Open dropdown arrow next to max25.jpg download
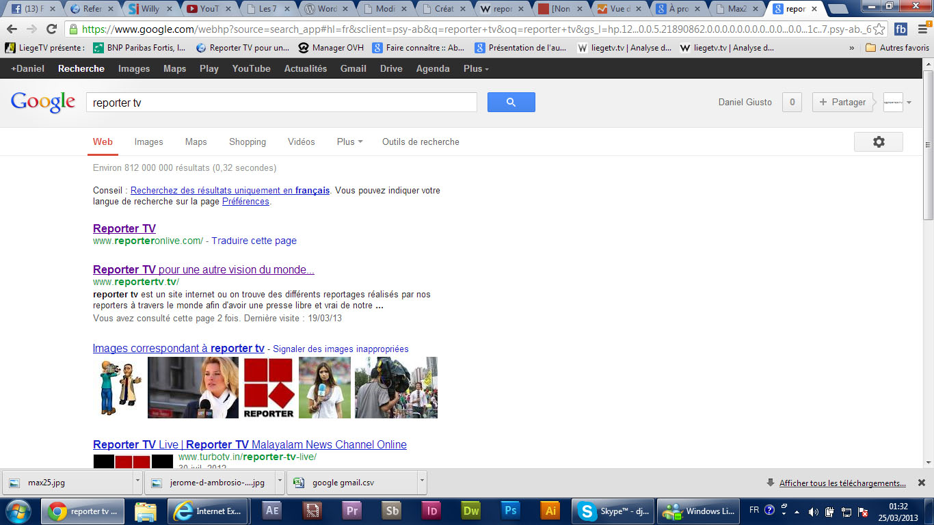The height and width of the screenshot is (525, 934). [x=138, y=482]
